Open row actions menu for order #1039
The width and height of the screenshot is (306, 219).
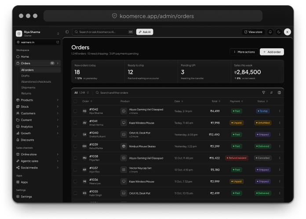coord(280,146)
